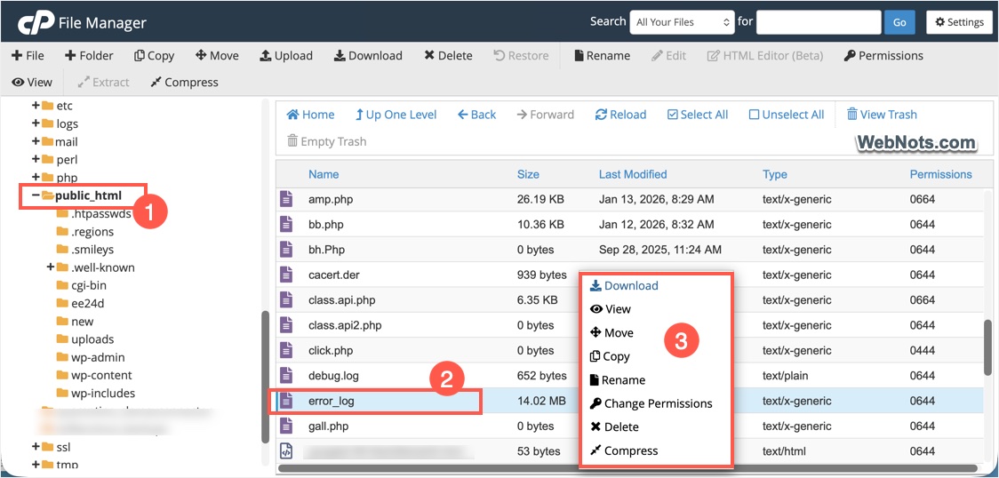This screenshot has height=478, width=999.
Task: Choose Delete from the context menu
Action: point(614,427)
